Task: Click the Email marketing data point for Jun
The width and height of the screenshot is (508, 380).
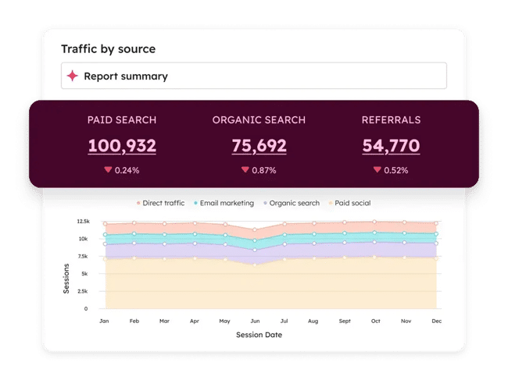Action: (255, 240)
